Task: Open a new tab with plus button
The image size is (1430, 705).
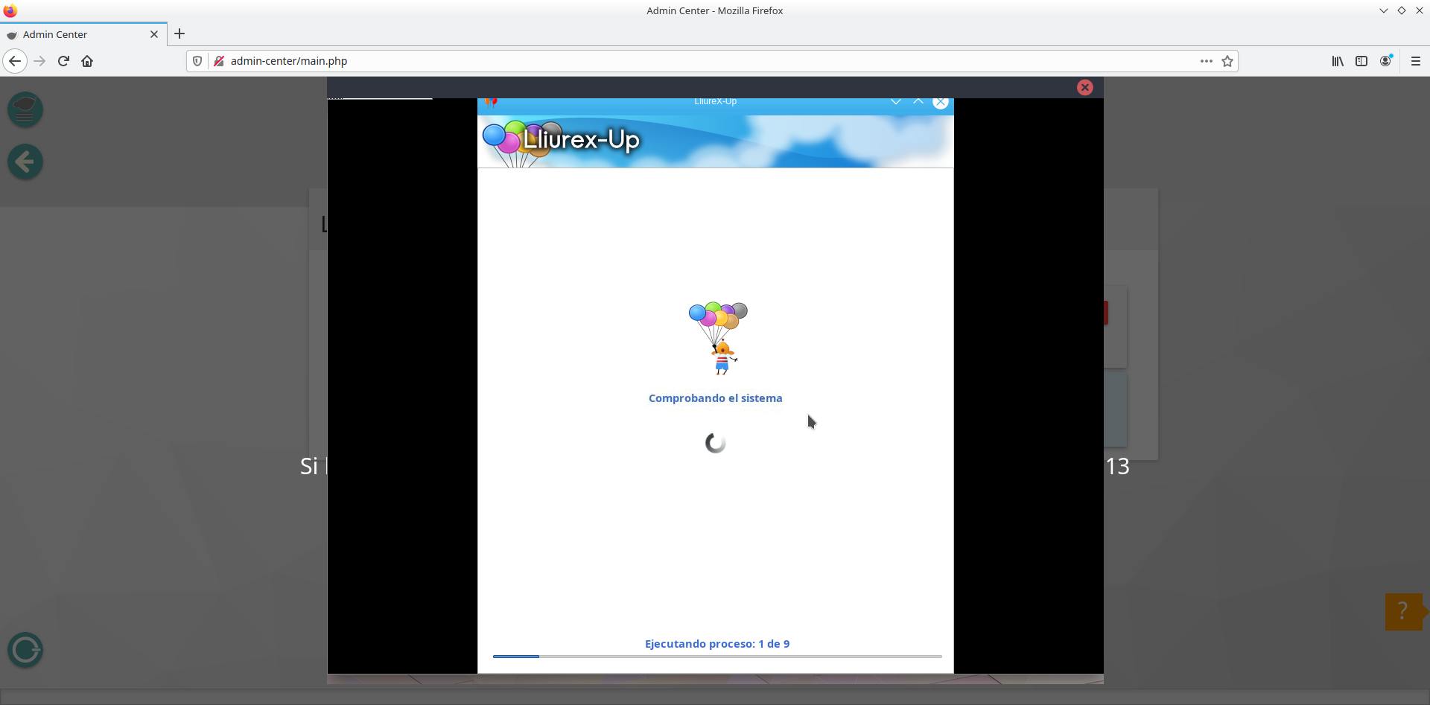Action: coord(179,34)
